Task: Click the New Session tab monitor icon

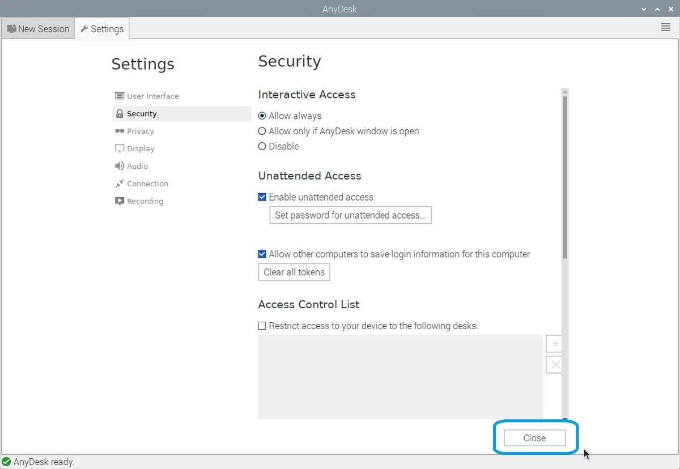Action: tap(11, 28)
